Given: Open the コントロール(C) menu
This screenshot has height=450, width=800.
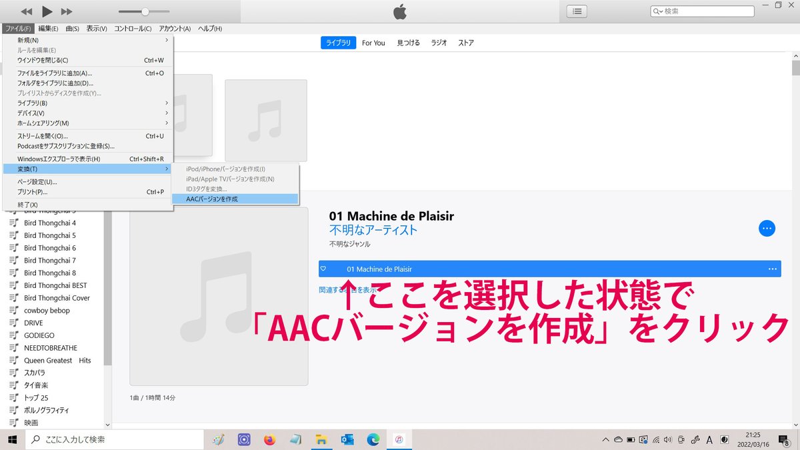Looking at the screenshot, I should point(133,29).
